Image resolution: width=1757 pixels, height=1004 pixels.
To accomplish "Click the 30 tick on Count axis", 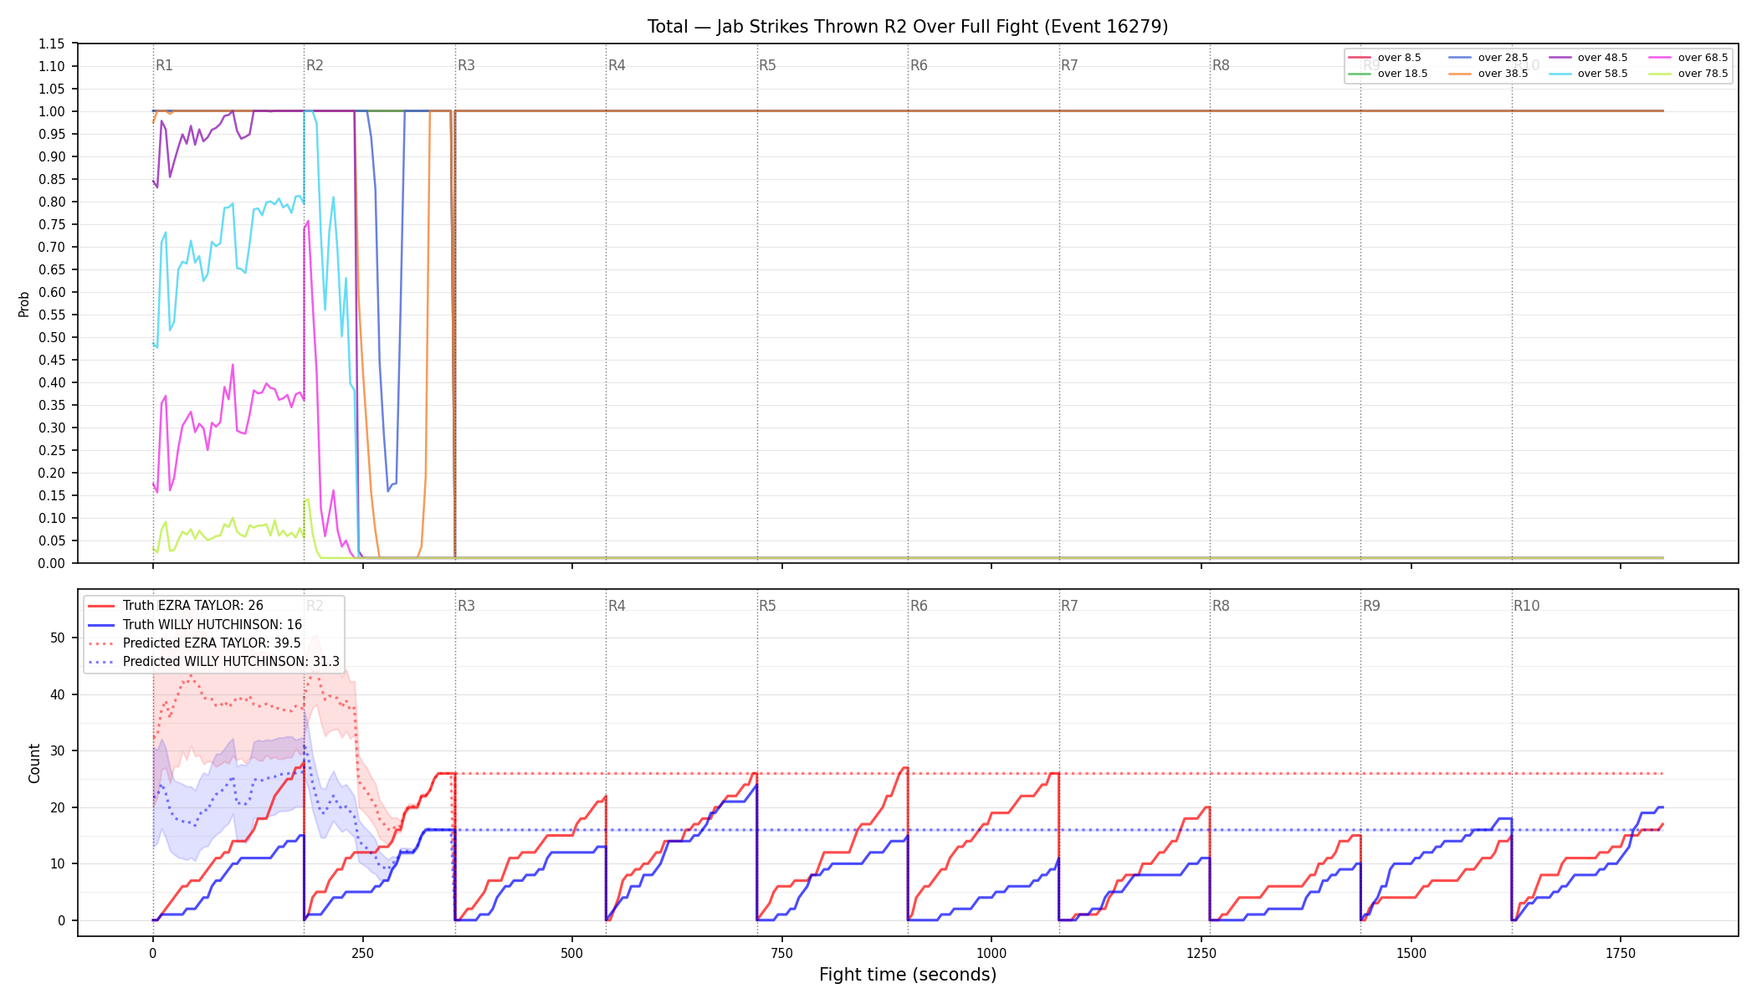I will (x=58, y=750).
